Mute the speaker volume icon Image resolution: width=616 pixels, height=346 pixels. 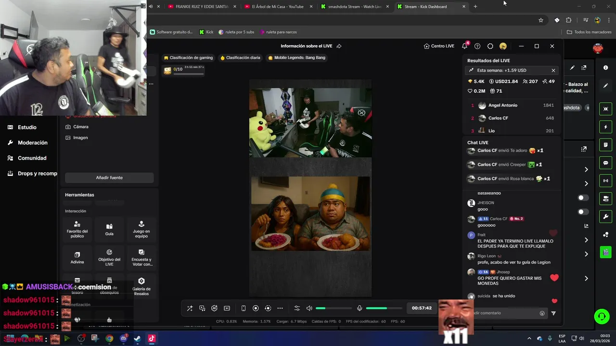pyautogui.click(x=309, y=309)
